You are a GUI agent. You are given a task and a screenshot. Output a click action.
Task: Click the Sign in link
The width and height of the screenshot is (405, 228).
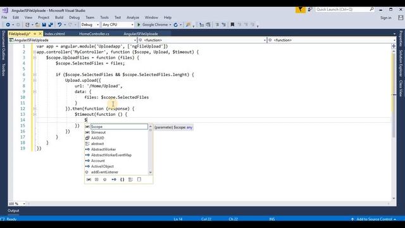coord(385,18)
